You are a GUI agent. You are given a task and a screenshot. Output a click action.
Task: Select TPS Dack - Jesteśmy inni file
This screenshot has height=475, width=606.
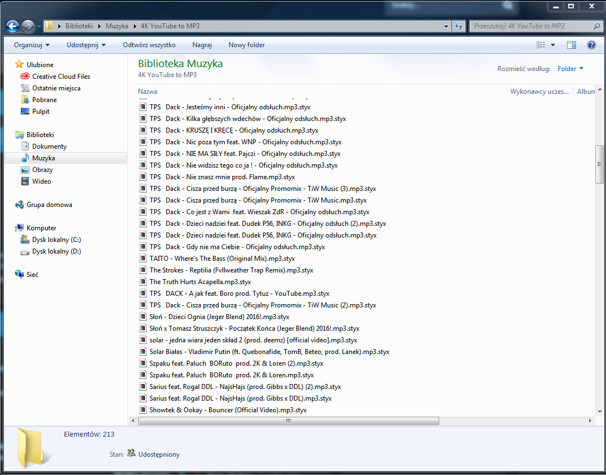[x=230, y=107]
